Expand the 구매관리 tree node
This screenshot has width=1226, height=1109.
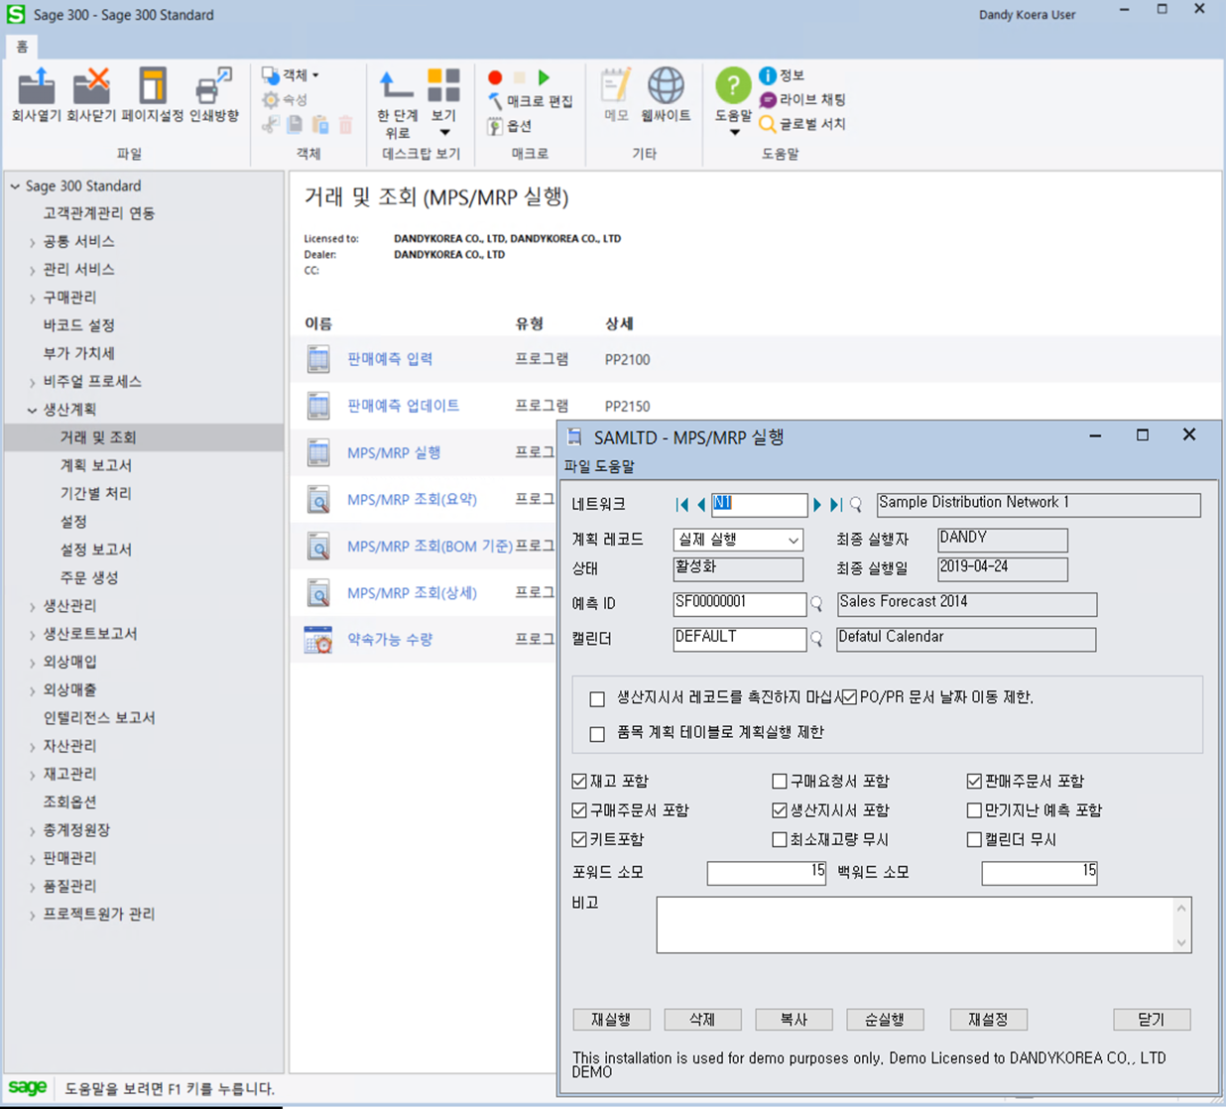[32, 298]
